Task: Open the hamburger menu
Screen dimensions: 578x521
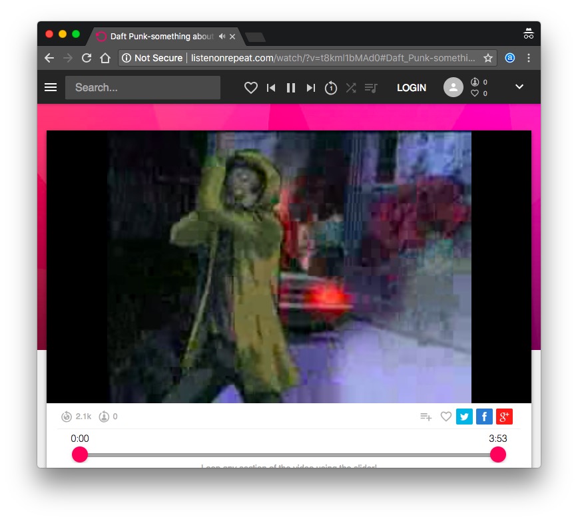Action: (x=51, y=87)
